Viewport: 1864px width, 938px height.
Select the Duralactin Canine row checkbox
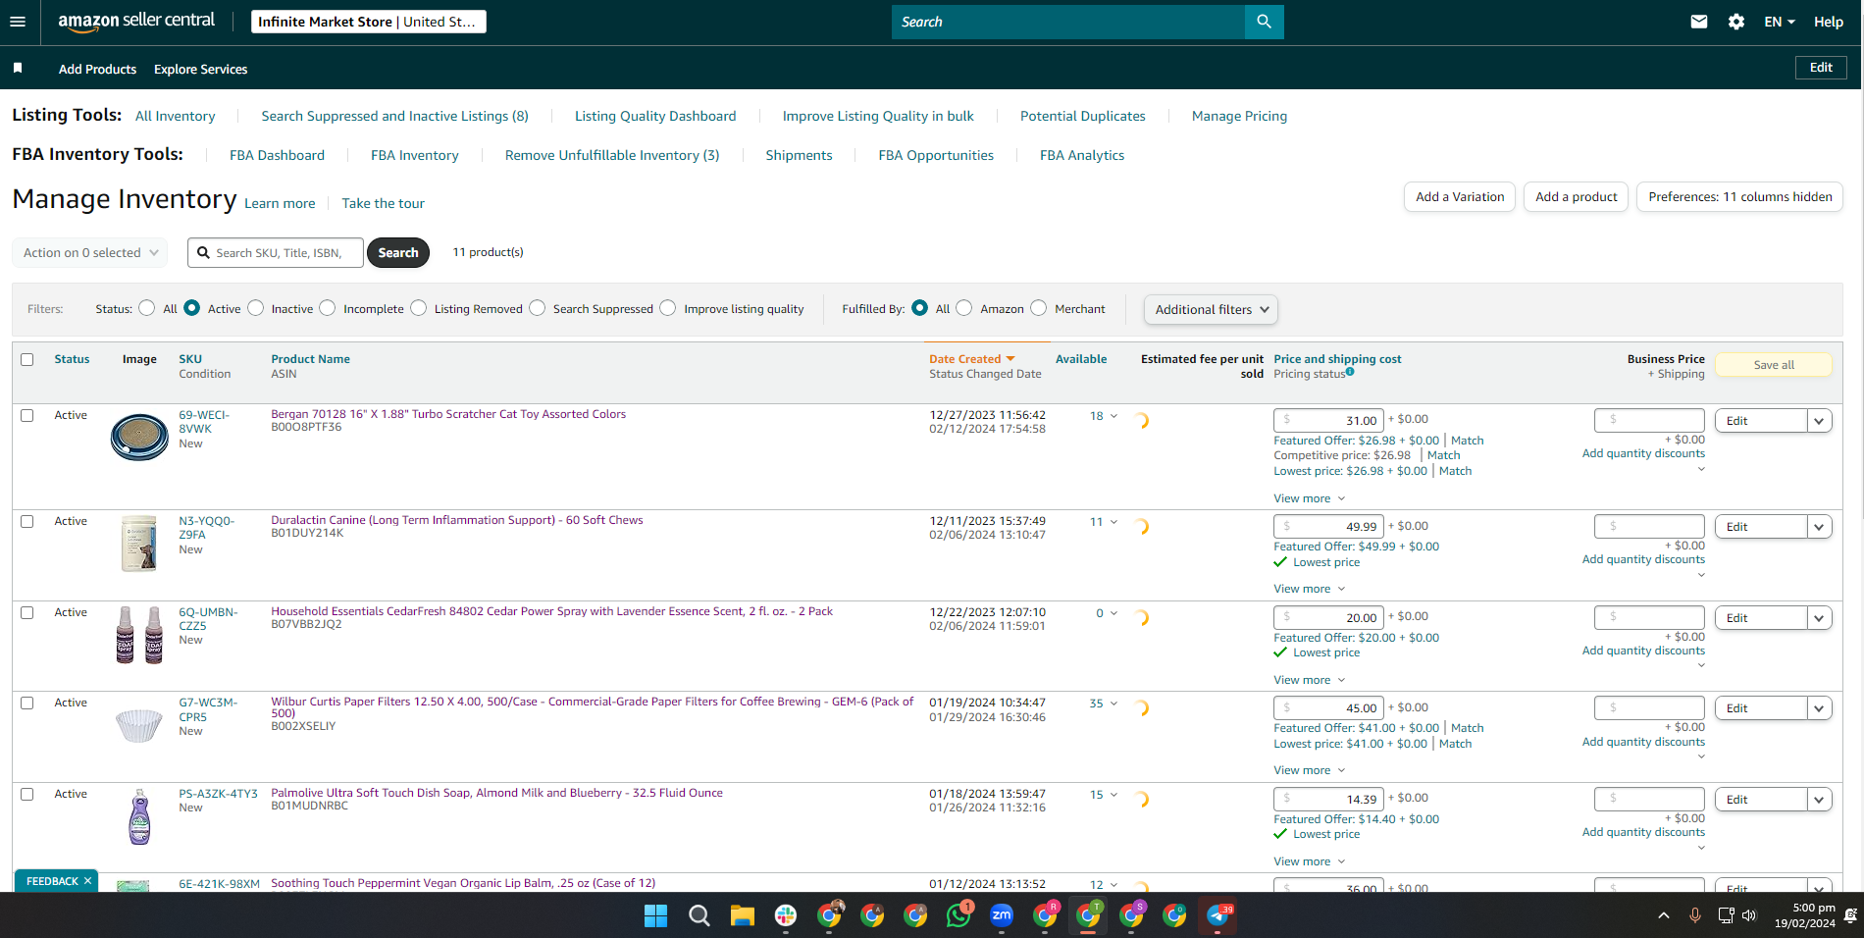click(x=27, y=521)
